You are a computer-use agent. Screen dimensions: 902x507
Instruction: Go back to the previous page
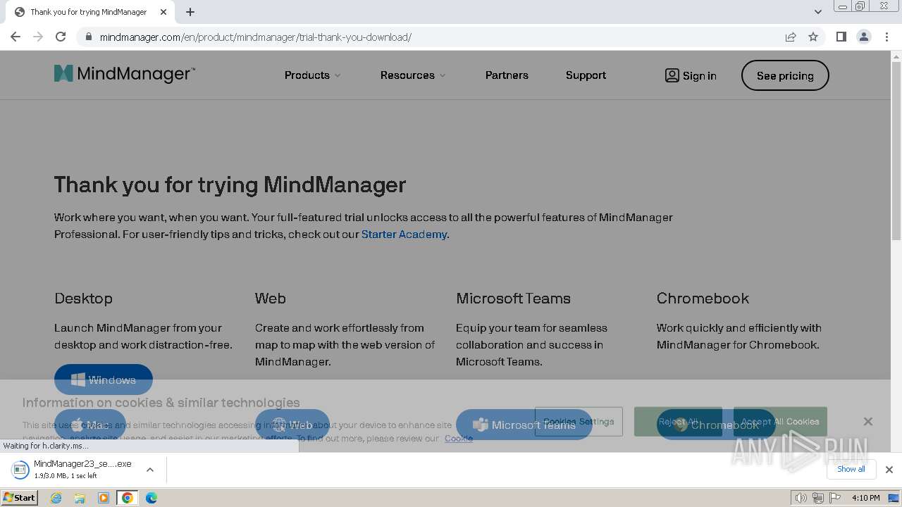point(16,37)
